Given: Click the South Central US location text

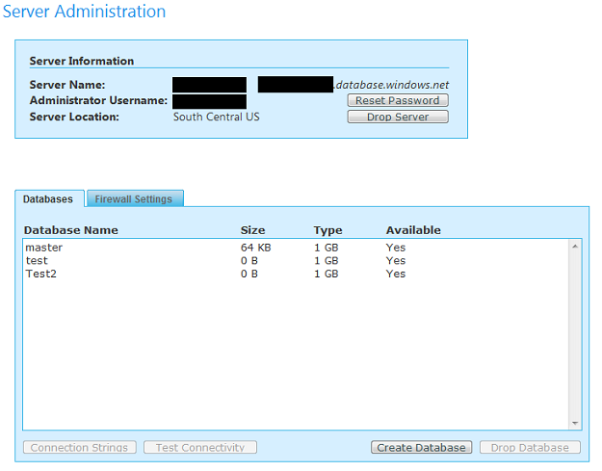Looking at the screenshot, I should (x=216, y=117).
